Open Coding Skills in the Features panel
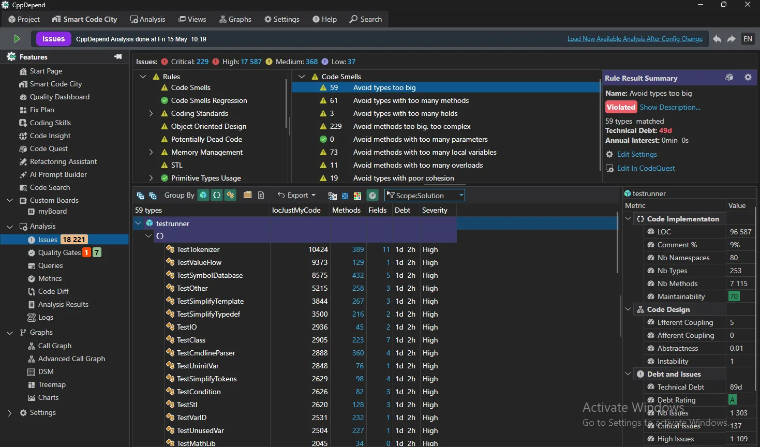The width and height of the screenshot is (760, 447). click(45, 123)
